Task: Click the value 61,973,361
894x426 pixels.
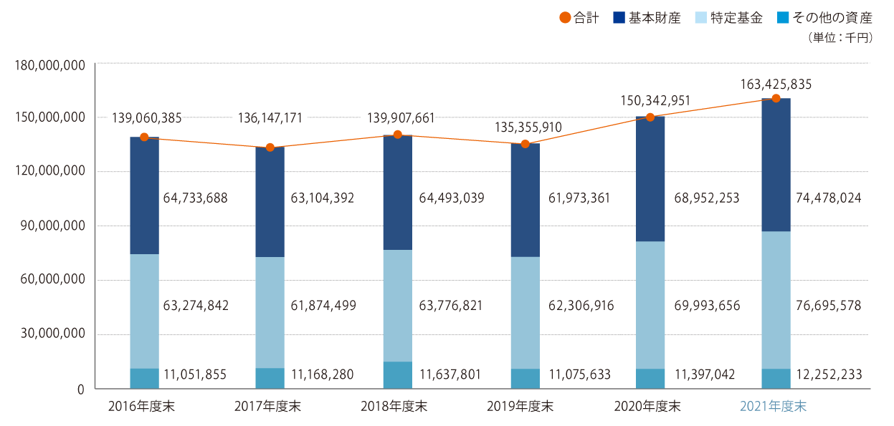Action: (578, 198)
